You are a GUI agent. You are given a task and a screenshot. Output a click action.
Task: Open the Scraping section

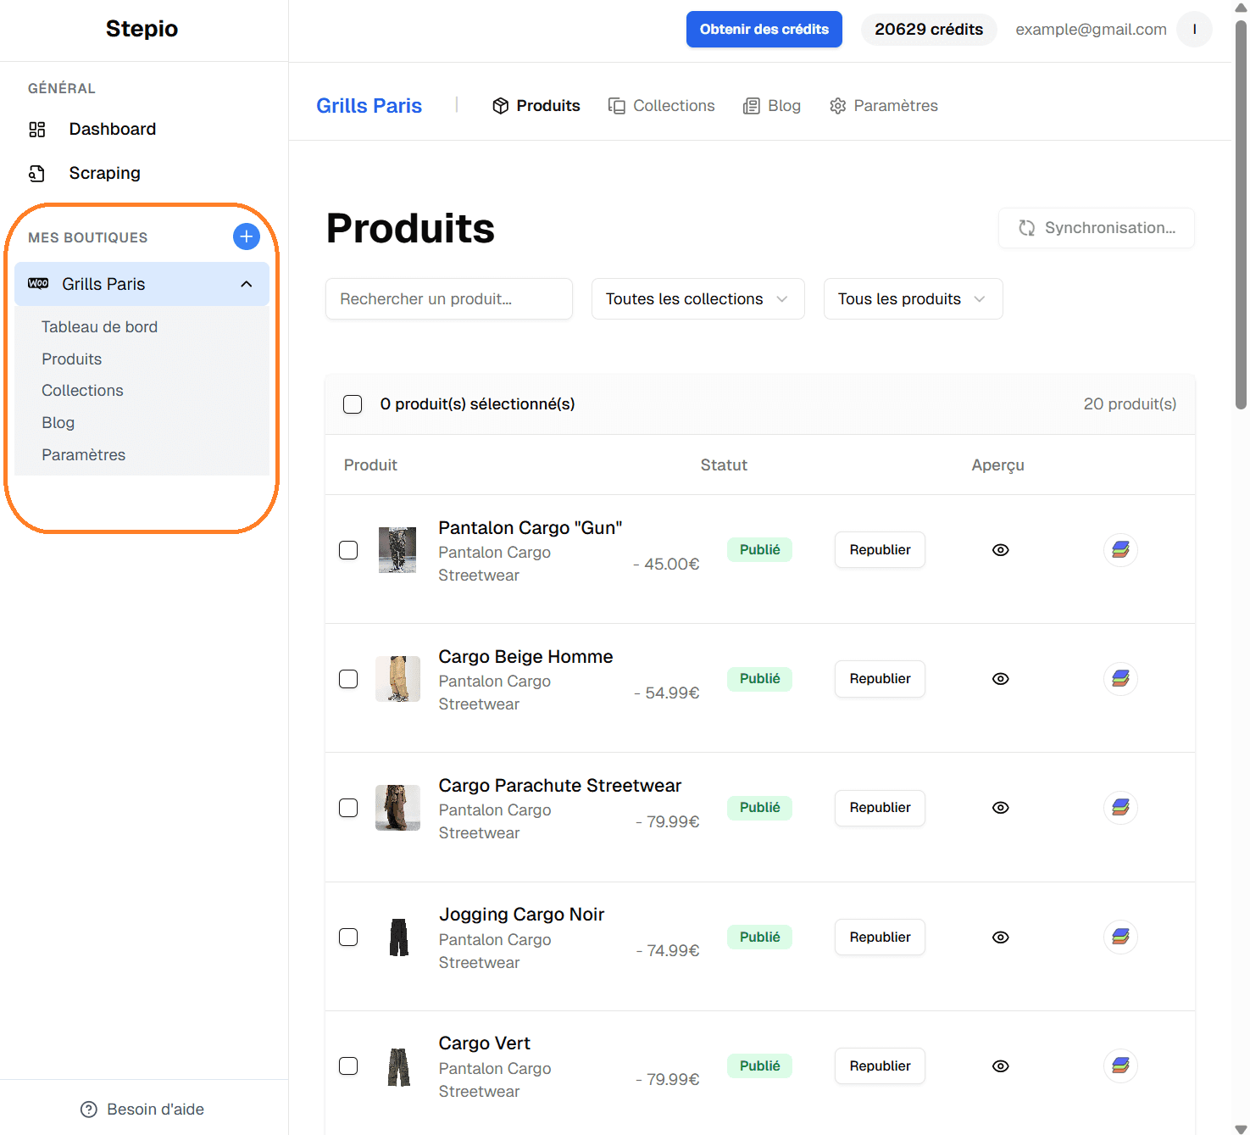click(x=104, y=173)
